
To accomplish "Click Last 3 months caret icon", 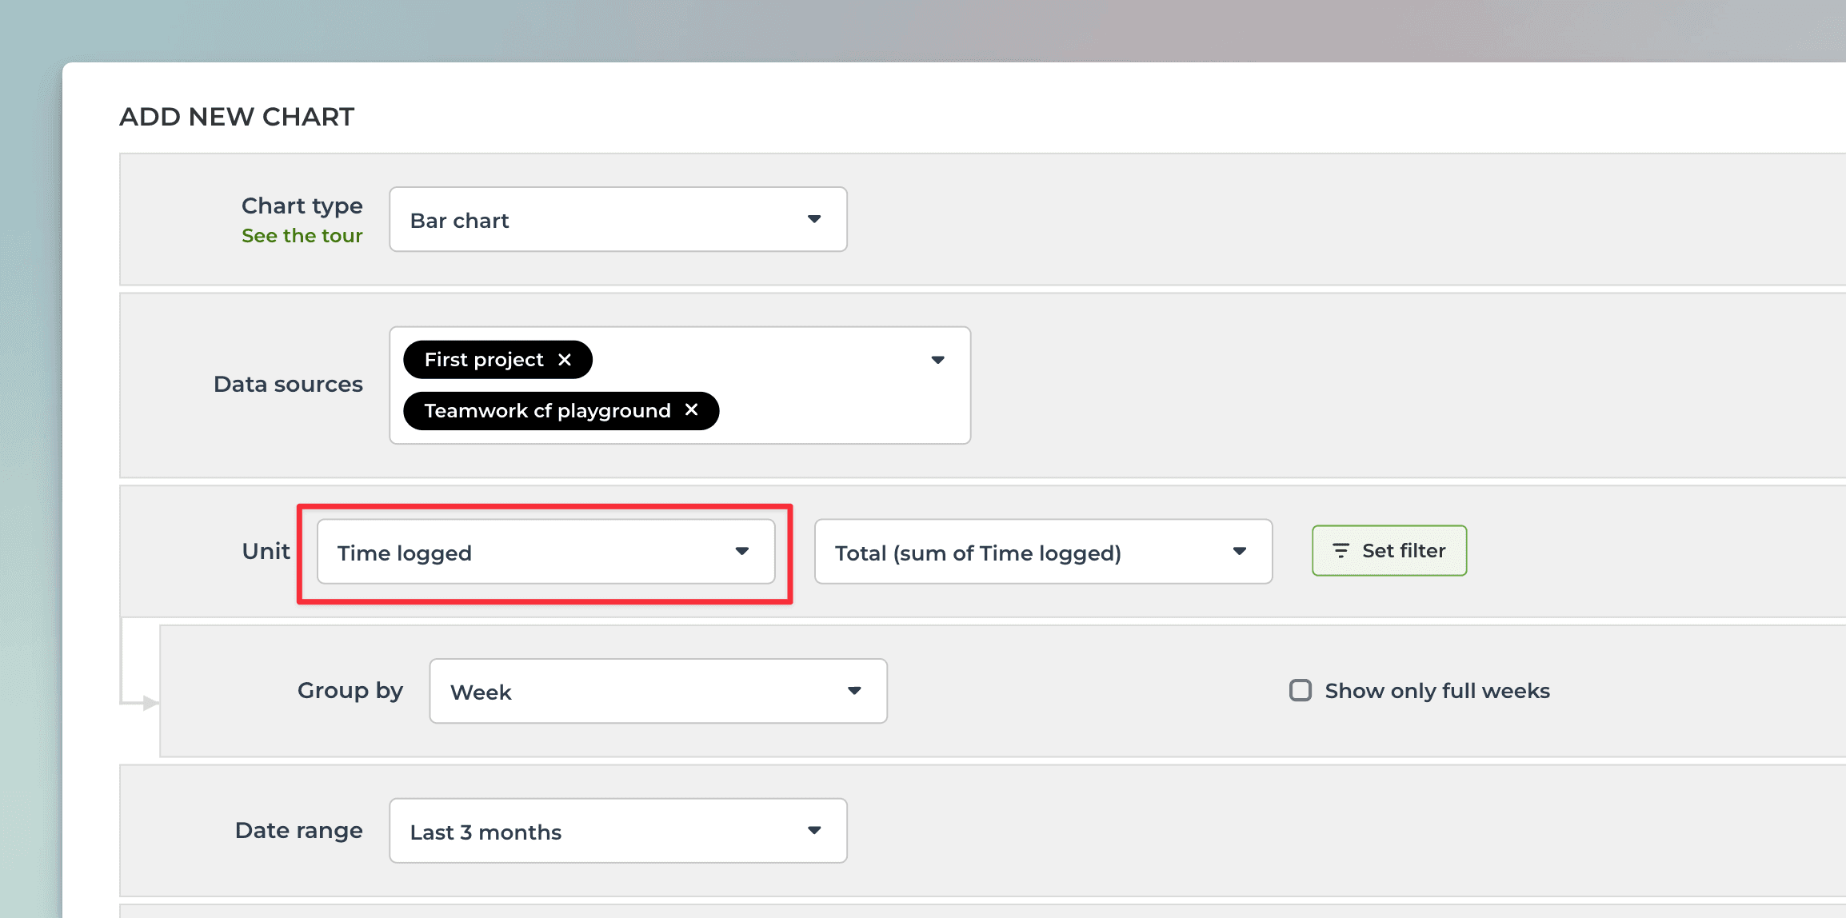I will (x=814, y=830).
